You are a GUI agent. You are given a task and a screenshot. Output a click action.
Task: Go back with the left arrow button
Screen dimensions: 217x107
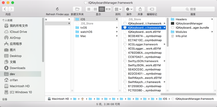coord(5,9)
